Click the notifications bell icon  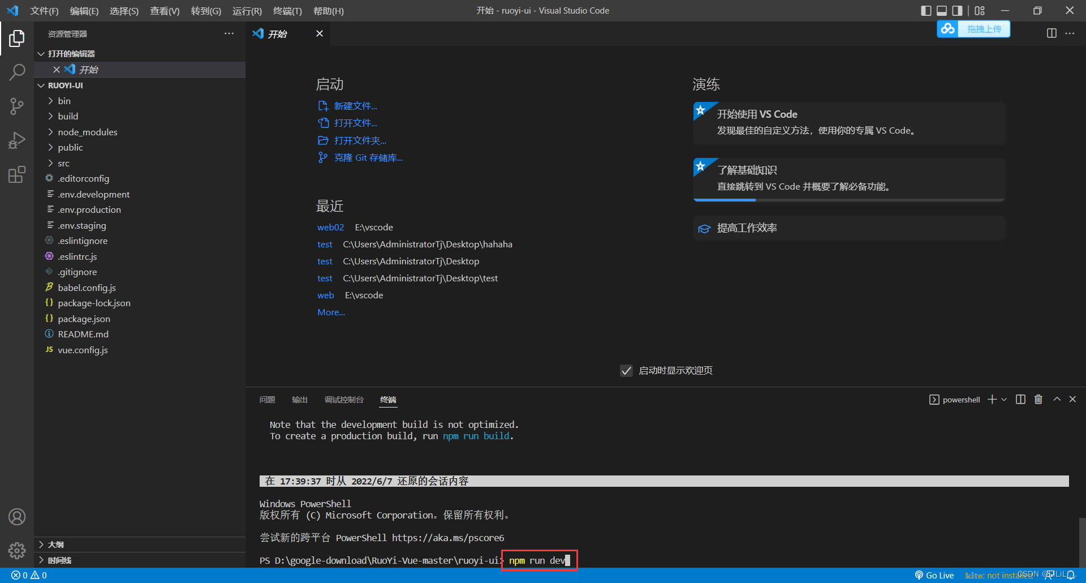tap(1071, 575)
